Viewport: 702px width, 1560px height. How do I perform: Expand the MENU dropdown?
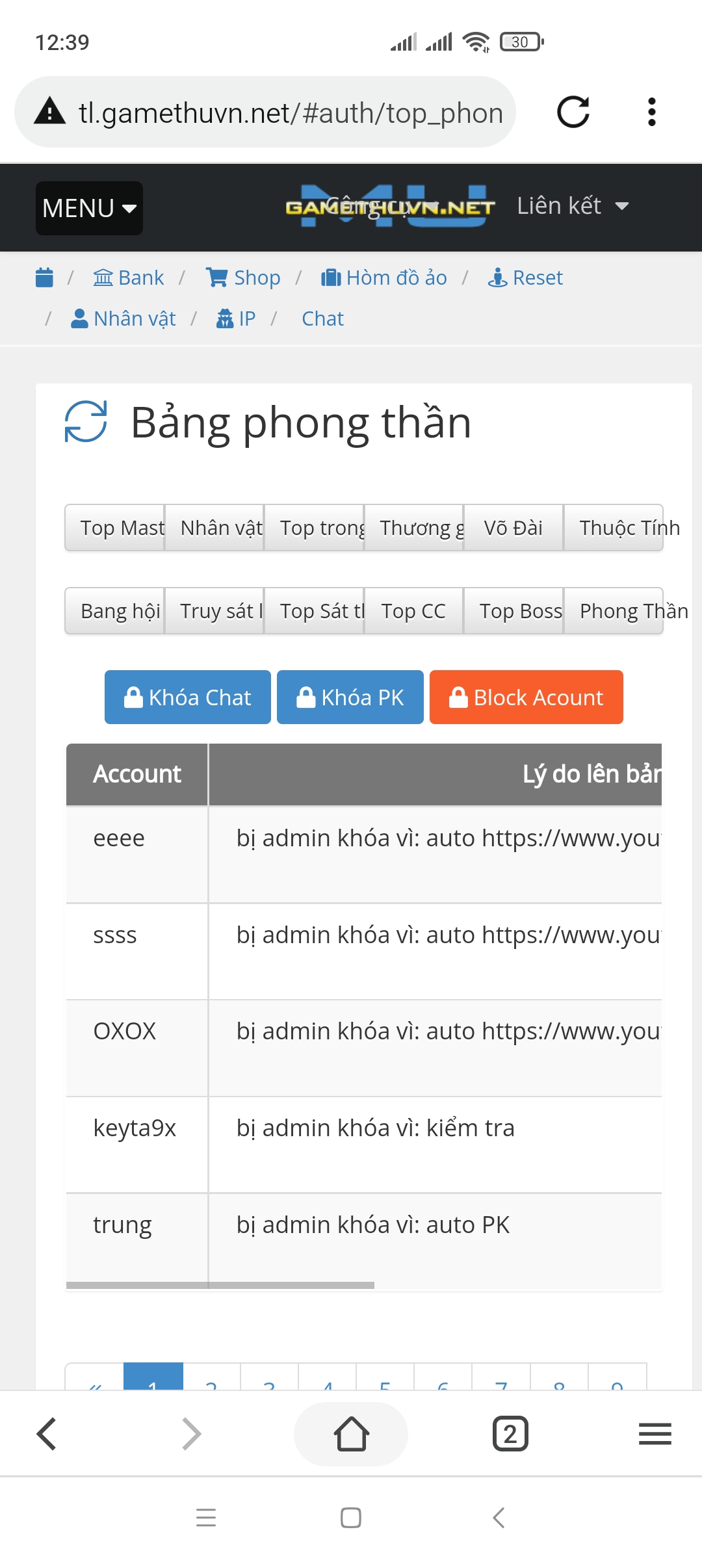89,208
